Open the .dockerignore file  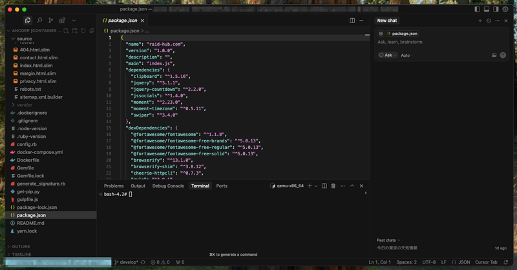point(32,113)
